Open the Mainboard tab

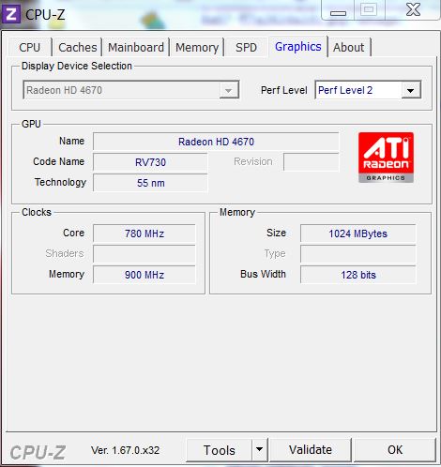(x=136, y=48)
